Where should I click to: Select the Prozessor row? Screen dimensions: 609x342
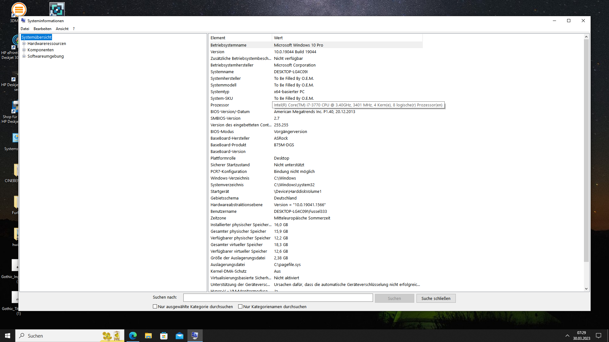pyautogui.click(x=316, y=105)
